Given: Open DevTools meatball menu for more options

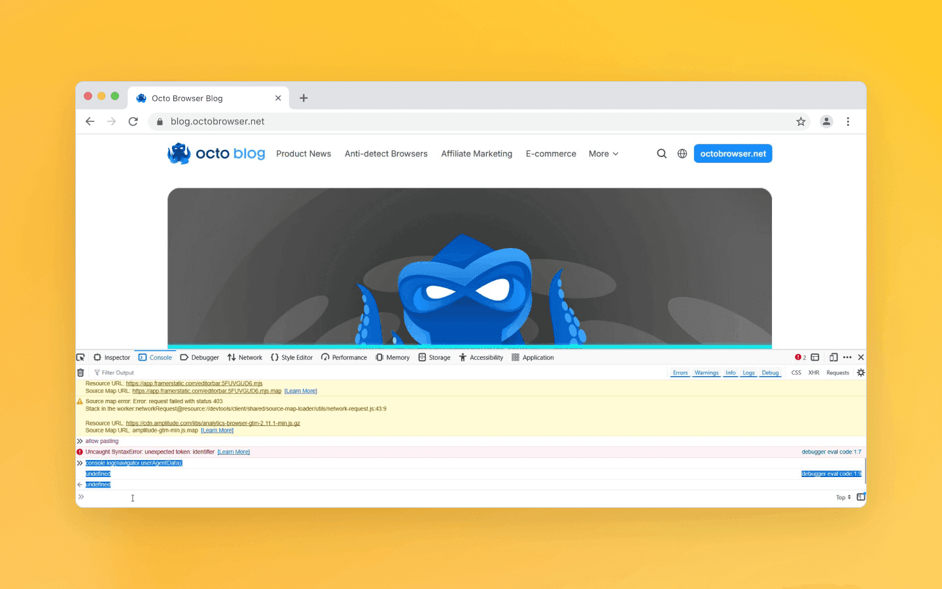Looking at the screenshot, I should [846, 357].
